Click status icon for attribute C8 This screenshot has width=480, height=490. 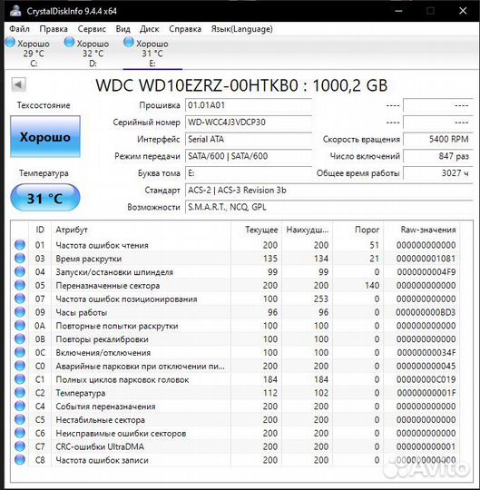pos(20,460)
